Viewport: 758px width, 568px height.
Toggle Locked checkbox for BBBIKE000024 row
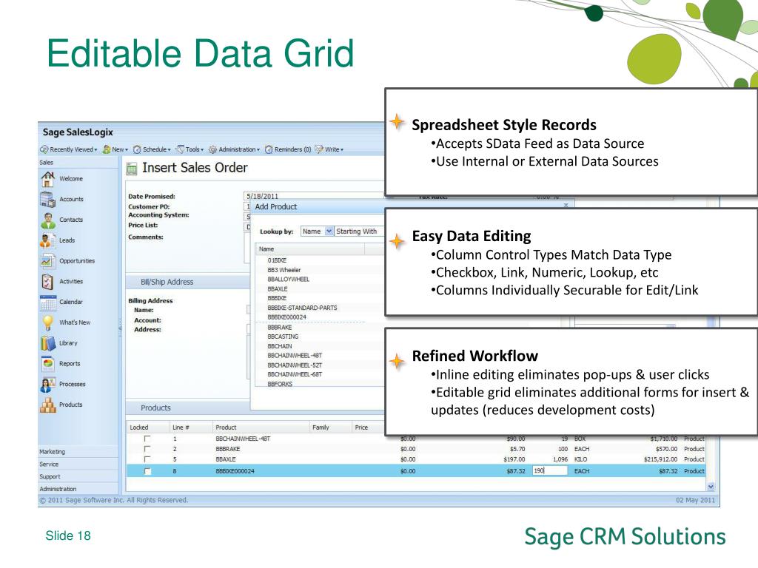(x=147, y=471)
